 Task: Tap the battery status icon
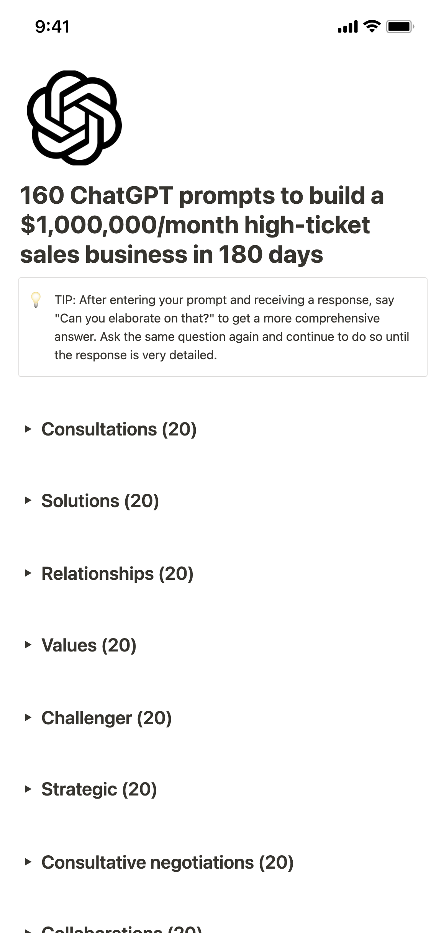pyautogui.click(x=400, y=26)
